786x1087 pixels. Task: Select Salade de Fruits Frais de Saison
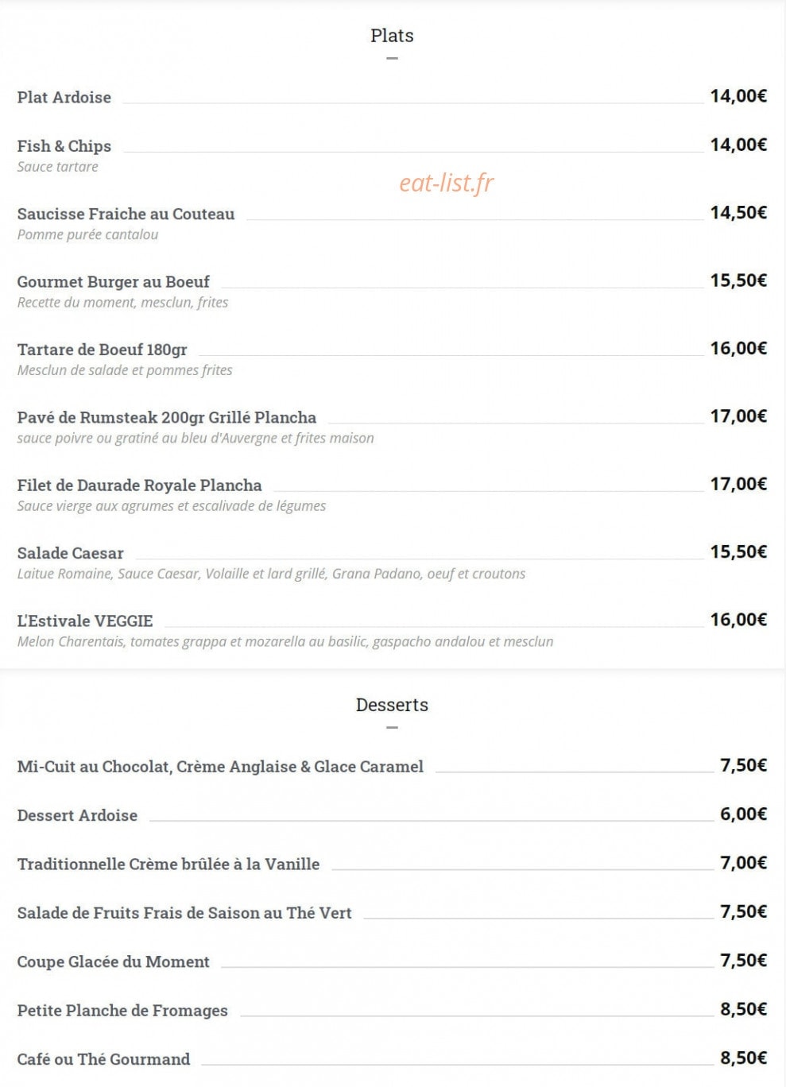tap(184, 913)
